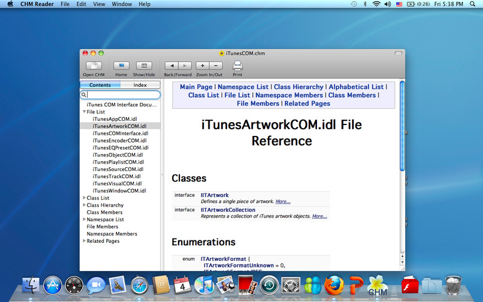
Task: Zoom in with the plus button
Action: click(202, 66)
